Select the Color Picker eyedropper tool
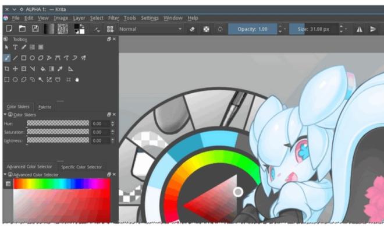The image size is (384, 226). (x=60, y=69)
